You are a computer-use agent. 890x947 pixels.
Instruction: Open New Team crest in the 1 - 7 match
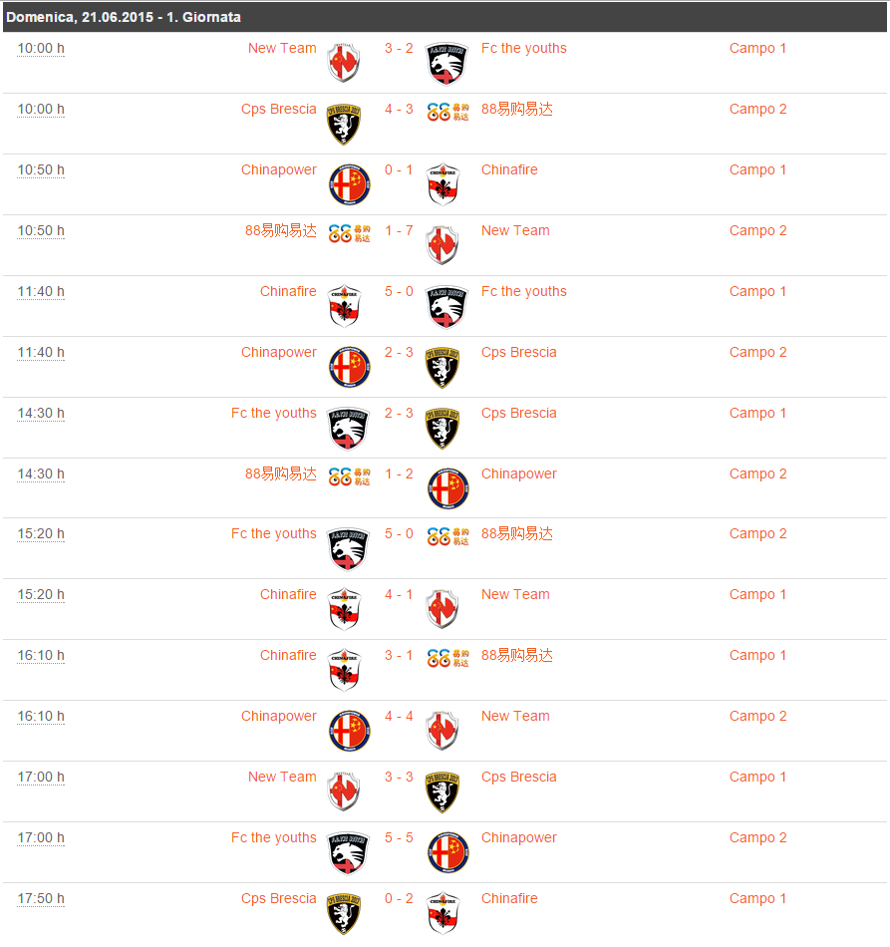443,245
